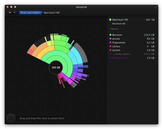Image resolution: width=163 pixels, height=129 pixels.
Task: Click the back navigation arrow
Action: click(10, 13)
